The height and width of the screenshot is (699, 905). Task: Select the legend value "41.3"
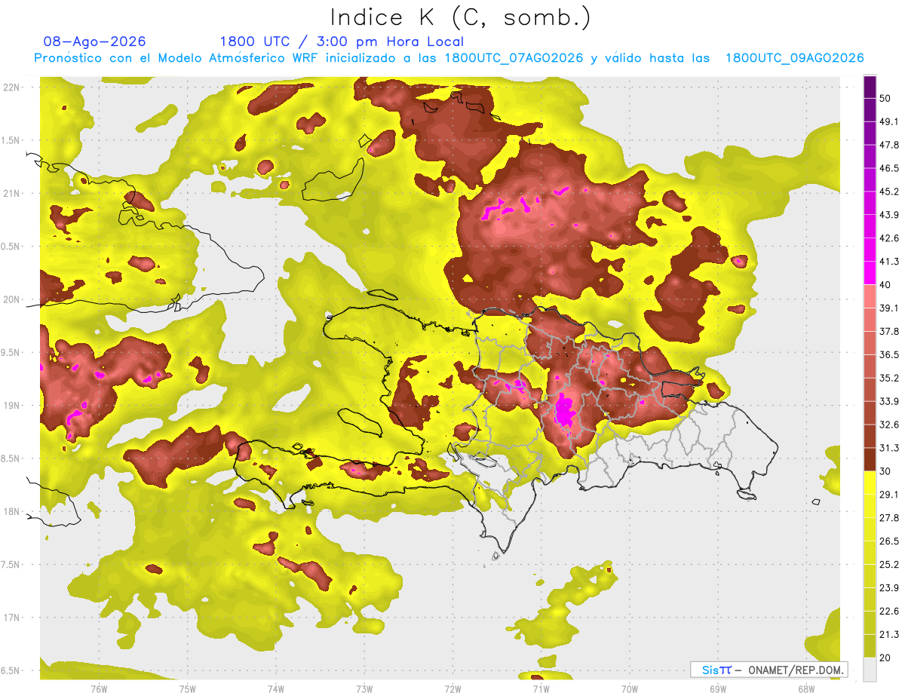(889, 262)
